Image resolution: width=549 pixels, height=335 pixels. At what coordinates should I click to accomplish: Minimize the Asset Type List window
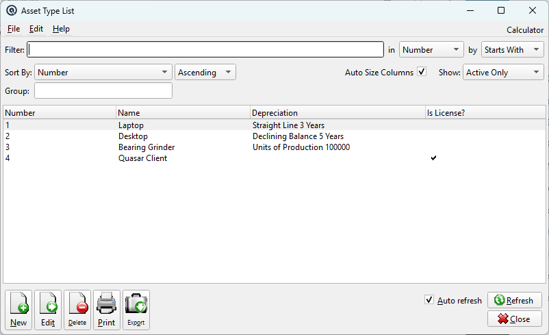click(x=470, y=10)
